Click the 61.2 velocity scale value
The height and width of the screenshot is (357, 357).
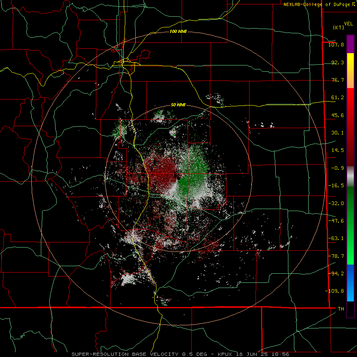[x=338, y=98]
